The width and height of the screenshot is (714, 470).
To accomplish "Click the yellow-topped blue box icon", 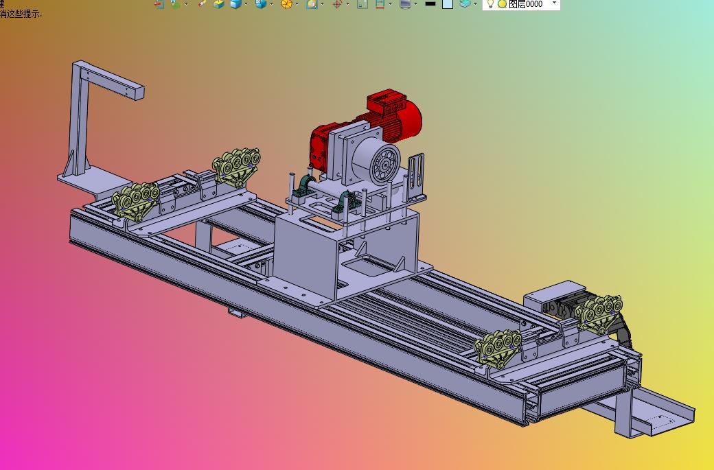I will click(218, 3).
